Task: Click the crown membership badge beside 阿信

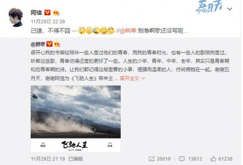Action: [56, 13]
